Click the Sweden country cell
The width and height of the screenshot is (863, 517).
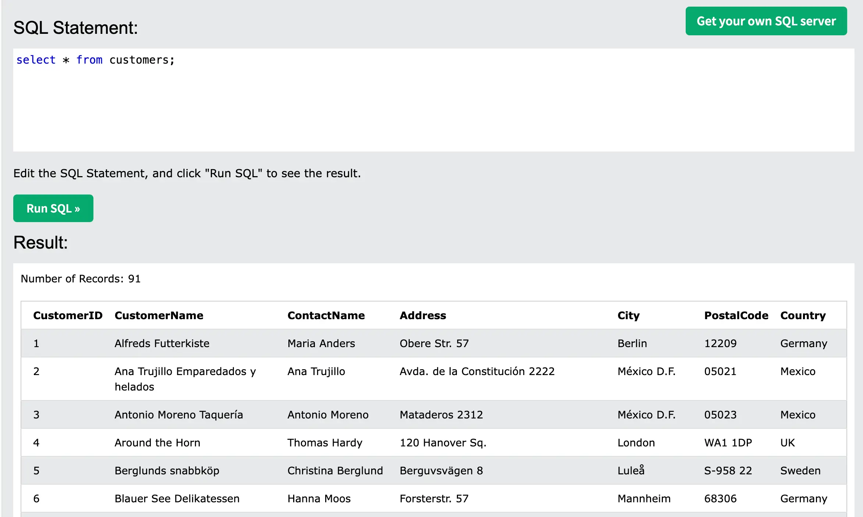point(800,471)
